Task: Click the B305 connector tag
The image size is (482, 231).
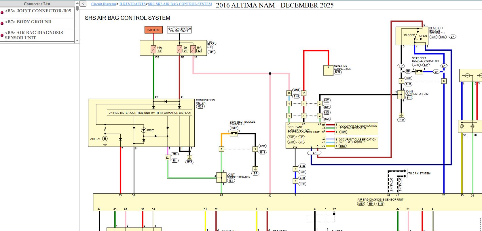Action: coord(408,78)
